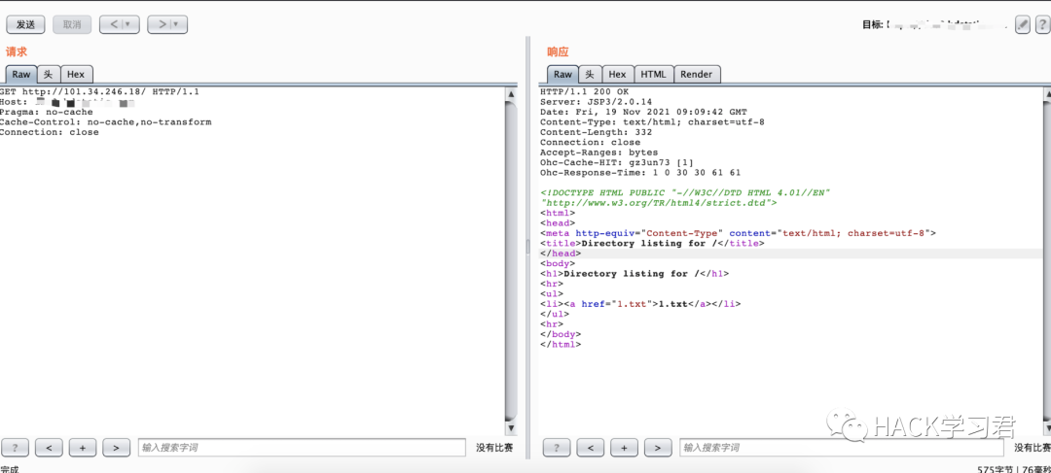Click the Cache-Control header line in request
1051x473 pixels.
[105, 121]
